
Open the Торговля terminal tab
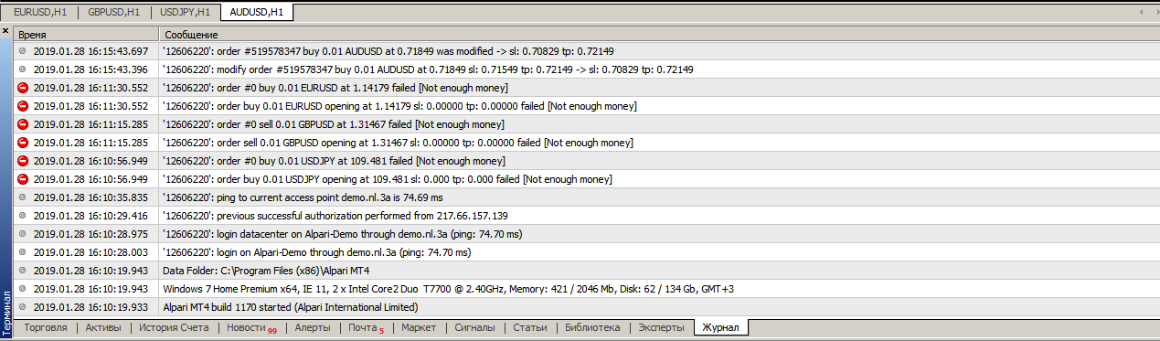coord(46,327)
